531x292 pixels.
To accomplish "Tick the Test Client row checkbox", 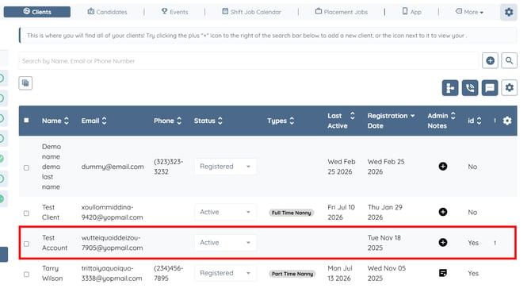I will [26, 213].
